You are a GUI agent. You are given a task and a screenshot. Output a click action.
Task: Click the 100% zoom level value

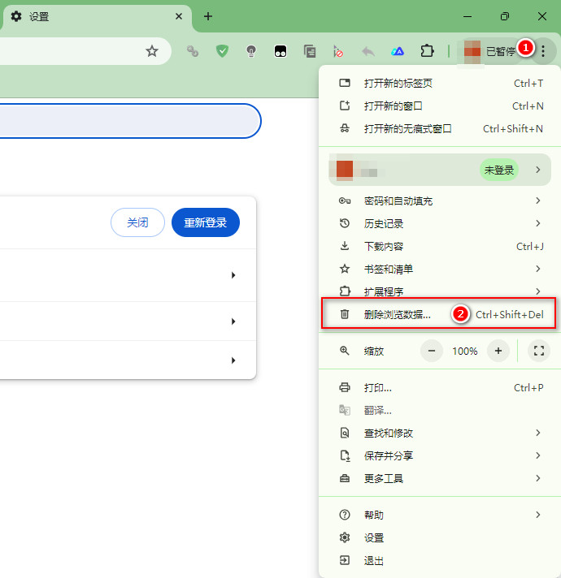(465, 351)
